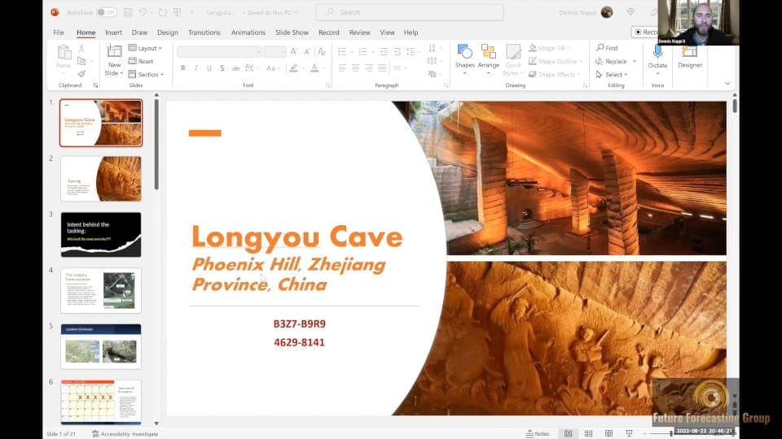Open the Shapes gallery
Viewport: 782px width, 439px height.
(465, 59)
